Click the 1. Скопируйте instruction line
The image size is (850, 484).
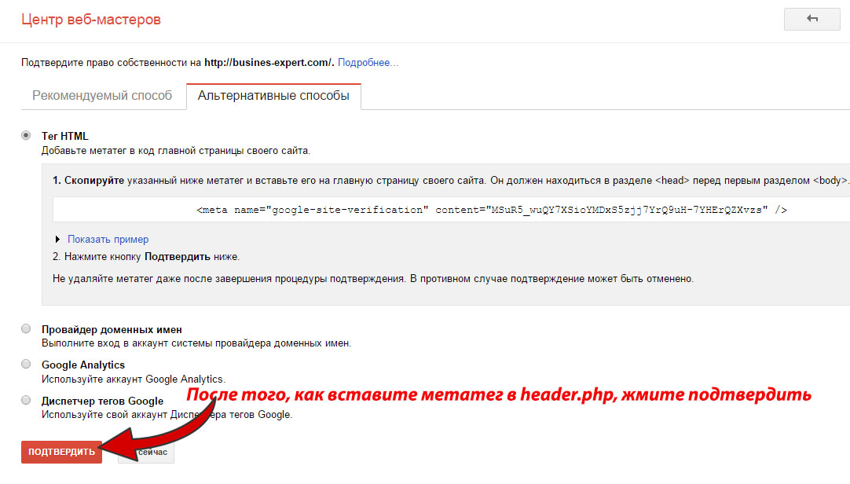(450, 181)
